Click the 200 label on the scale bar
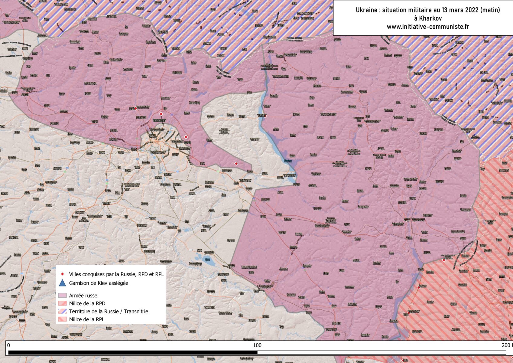Image resolution: width=513 pixels, height=363 pixels. [x=505, y=345]
